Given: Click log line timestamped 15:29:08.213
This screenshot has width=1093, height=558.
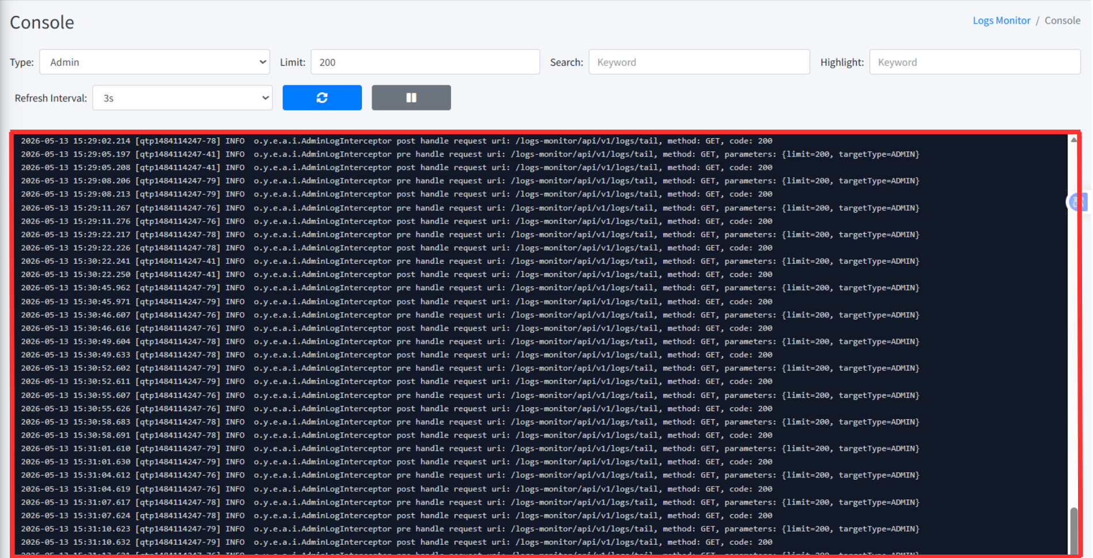Looking at the screenshot, I should 397,195.
